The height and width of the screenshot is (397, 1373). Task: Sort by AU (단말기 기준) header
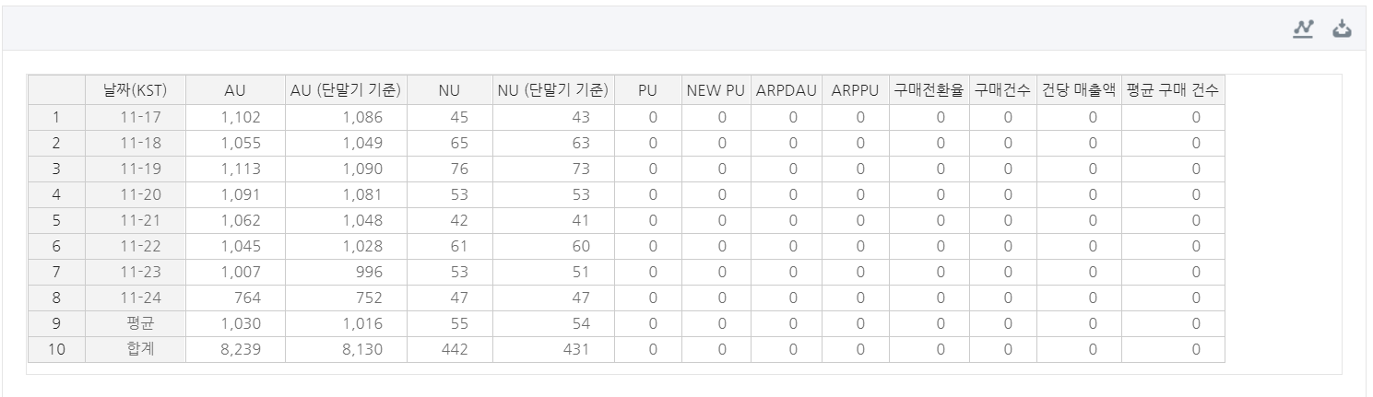click(346, 91)
